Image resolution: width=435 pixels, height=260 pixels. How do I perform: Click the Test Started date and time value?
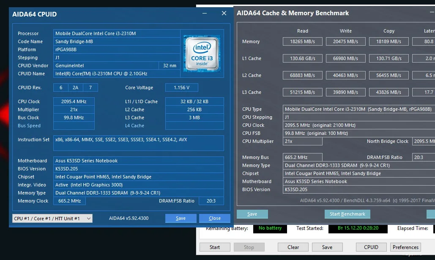click(358, 228)
